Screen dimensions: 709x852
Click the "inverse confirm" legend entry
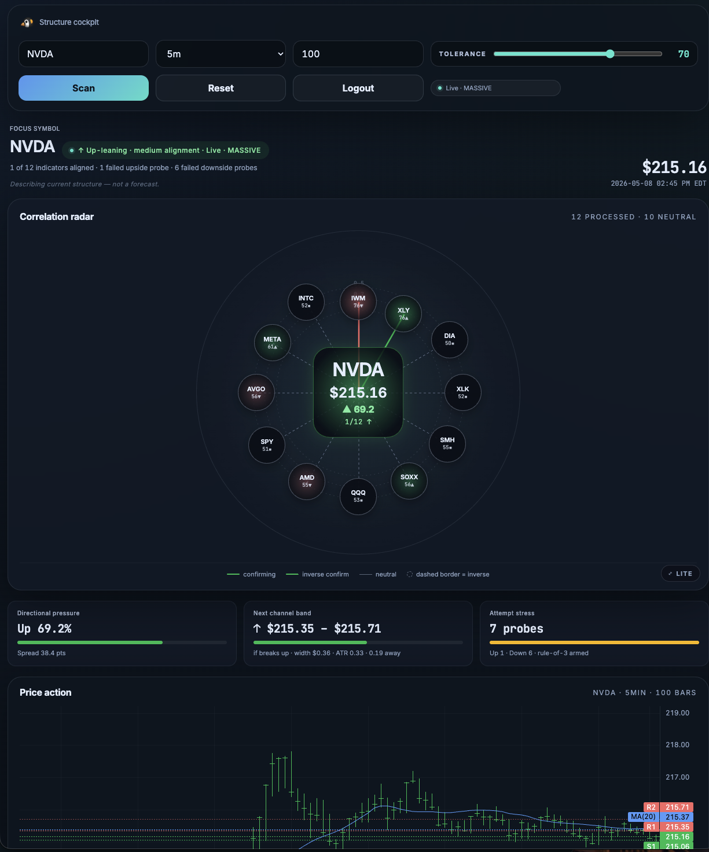point(318,574)
